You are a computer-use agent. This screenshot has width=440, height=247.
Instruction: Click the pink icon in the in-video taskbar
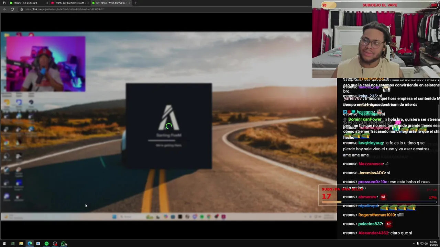223,217
